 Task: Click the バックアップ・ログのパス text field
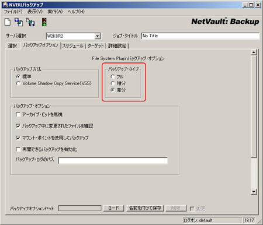pyautogui.click(x=113, y=161)
